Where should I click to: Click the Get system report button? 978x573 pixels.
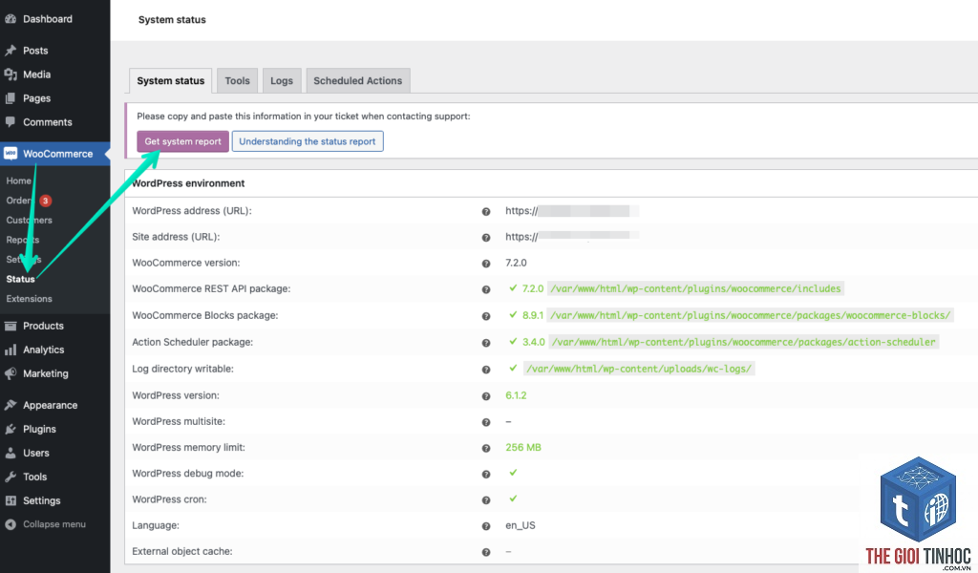[x=182, y=141]
